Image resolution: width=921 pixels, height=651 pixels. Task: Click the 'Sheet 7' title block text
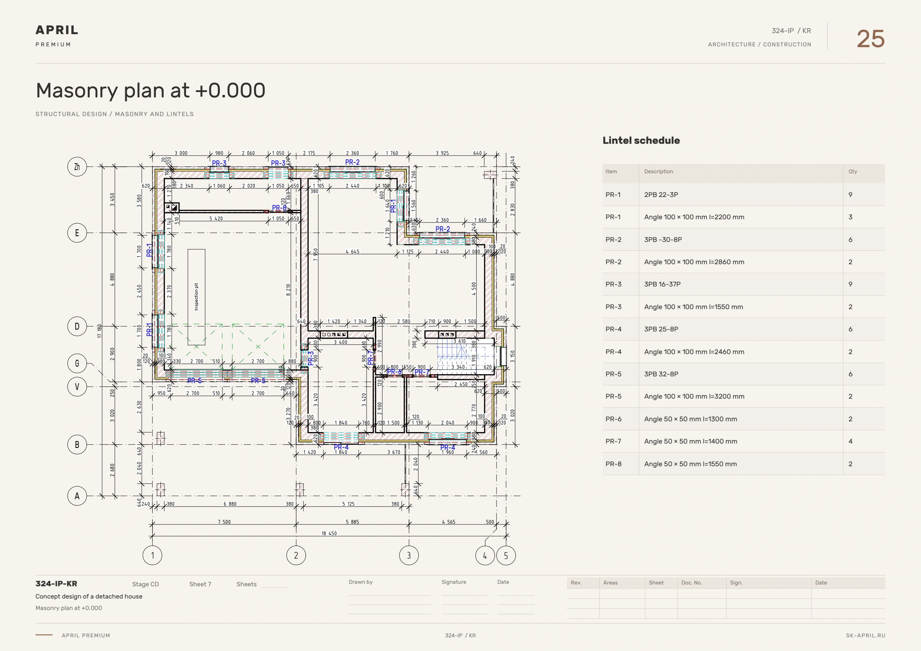pos(200,584)
